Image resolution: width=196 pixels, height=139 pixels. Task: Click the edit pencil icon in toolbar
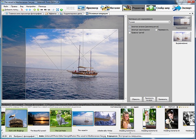click(x=54, y=10)
